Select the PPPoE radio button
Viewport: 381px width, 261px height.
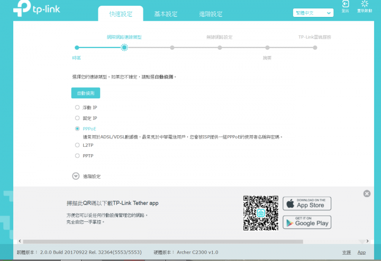[77, 128]
